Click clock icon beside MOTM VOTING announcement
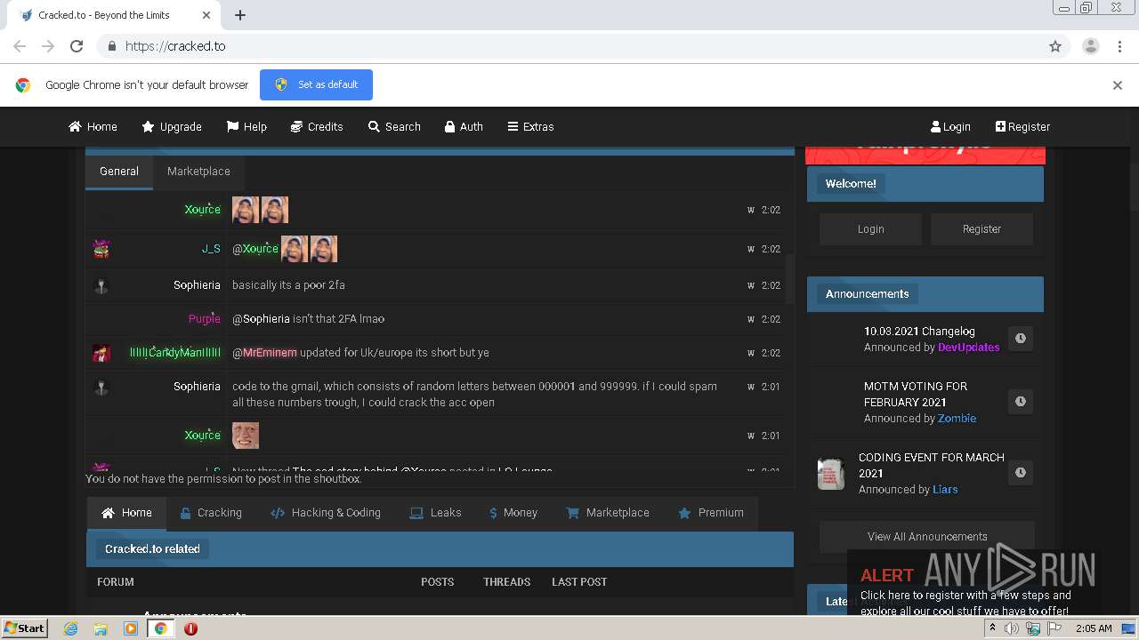The height and width of the screenshot is (640, 1139). pyautogui.click(x=1021, y=402)
